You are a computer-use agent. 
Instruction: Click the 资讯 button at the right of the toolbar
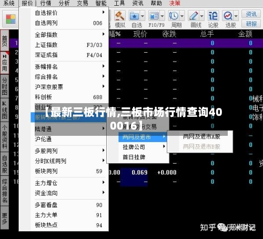(251, 14)
